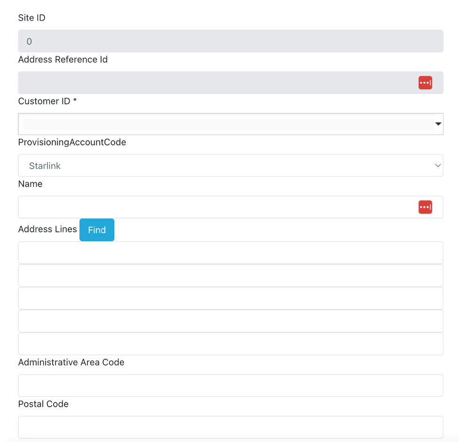This screenshot has height=442, width=459.
Task: Focus the Administrative Area Code field
Action: (230, 386)
